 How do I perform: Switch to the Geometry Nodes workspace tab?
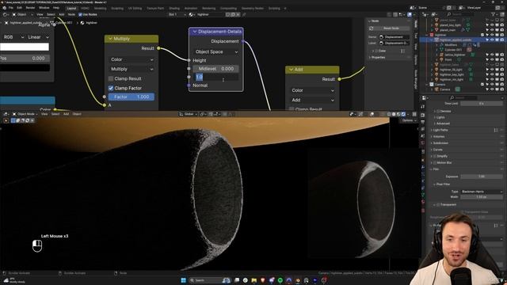[253, 9]
